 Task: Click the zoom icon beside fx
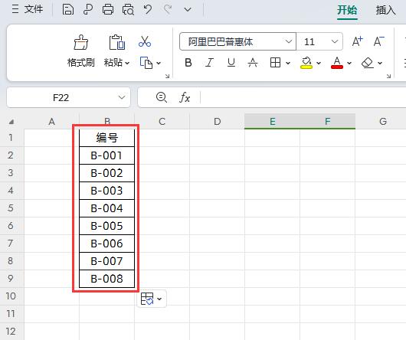coord(162,97)
